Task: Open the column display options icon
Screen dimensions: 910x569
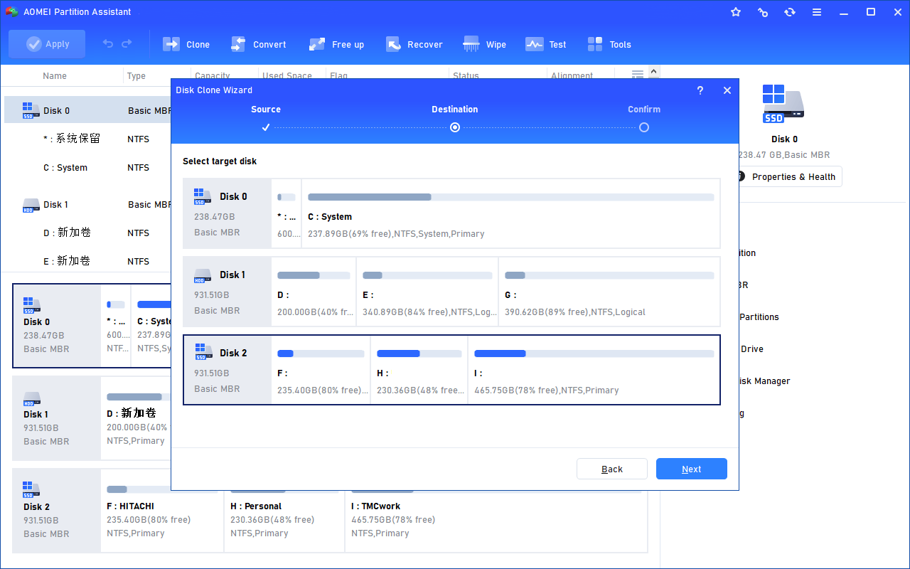Action: [638, 75]
